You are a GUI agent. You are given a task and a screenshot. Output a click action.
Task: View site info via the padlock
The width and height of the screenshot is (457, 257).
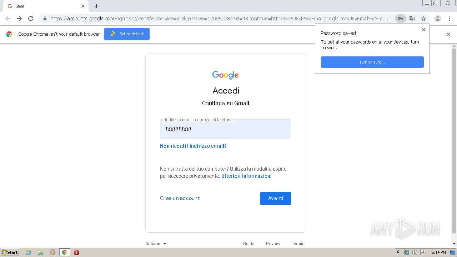click(45, 19)
